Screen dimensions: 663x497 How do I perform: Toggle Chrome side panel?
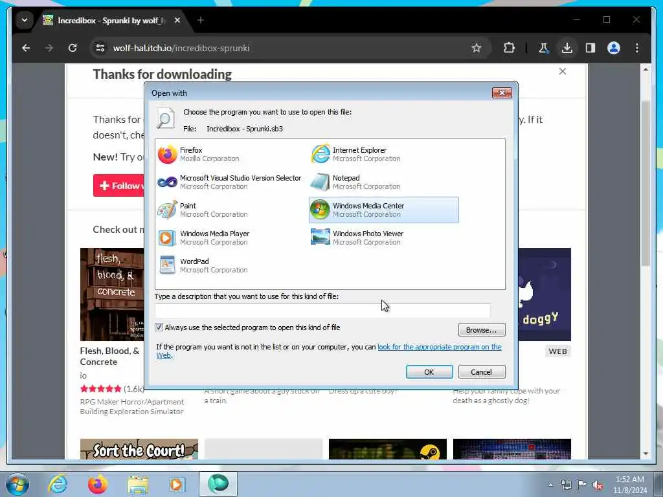point(590,48)
